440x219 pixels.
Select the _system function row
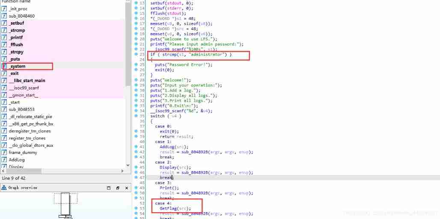coord(62,66)
